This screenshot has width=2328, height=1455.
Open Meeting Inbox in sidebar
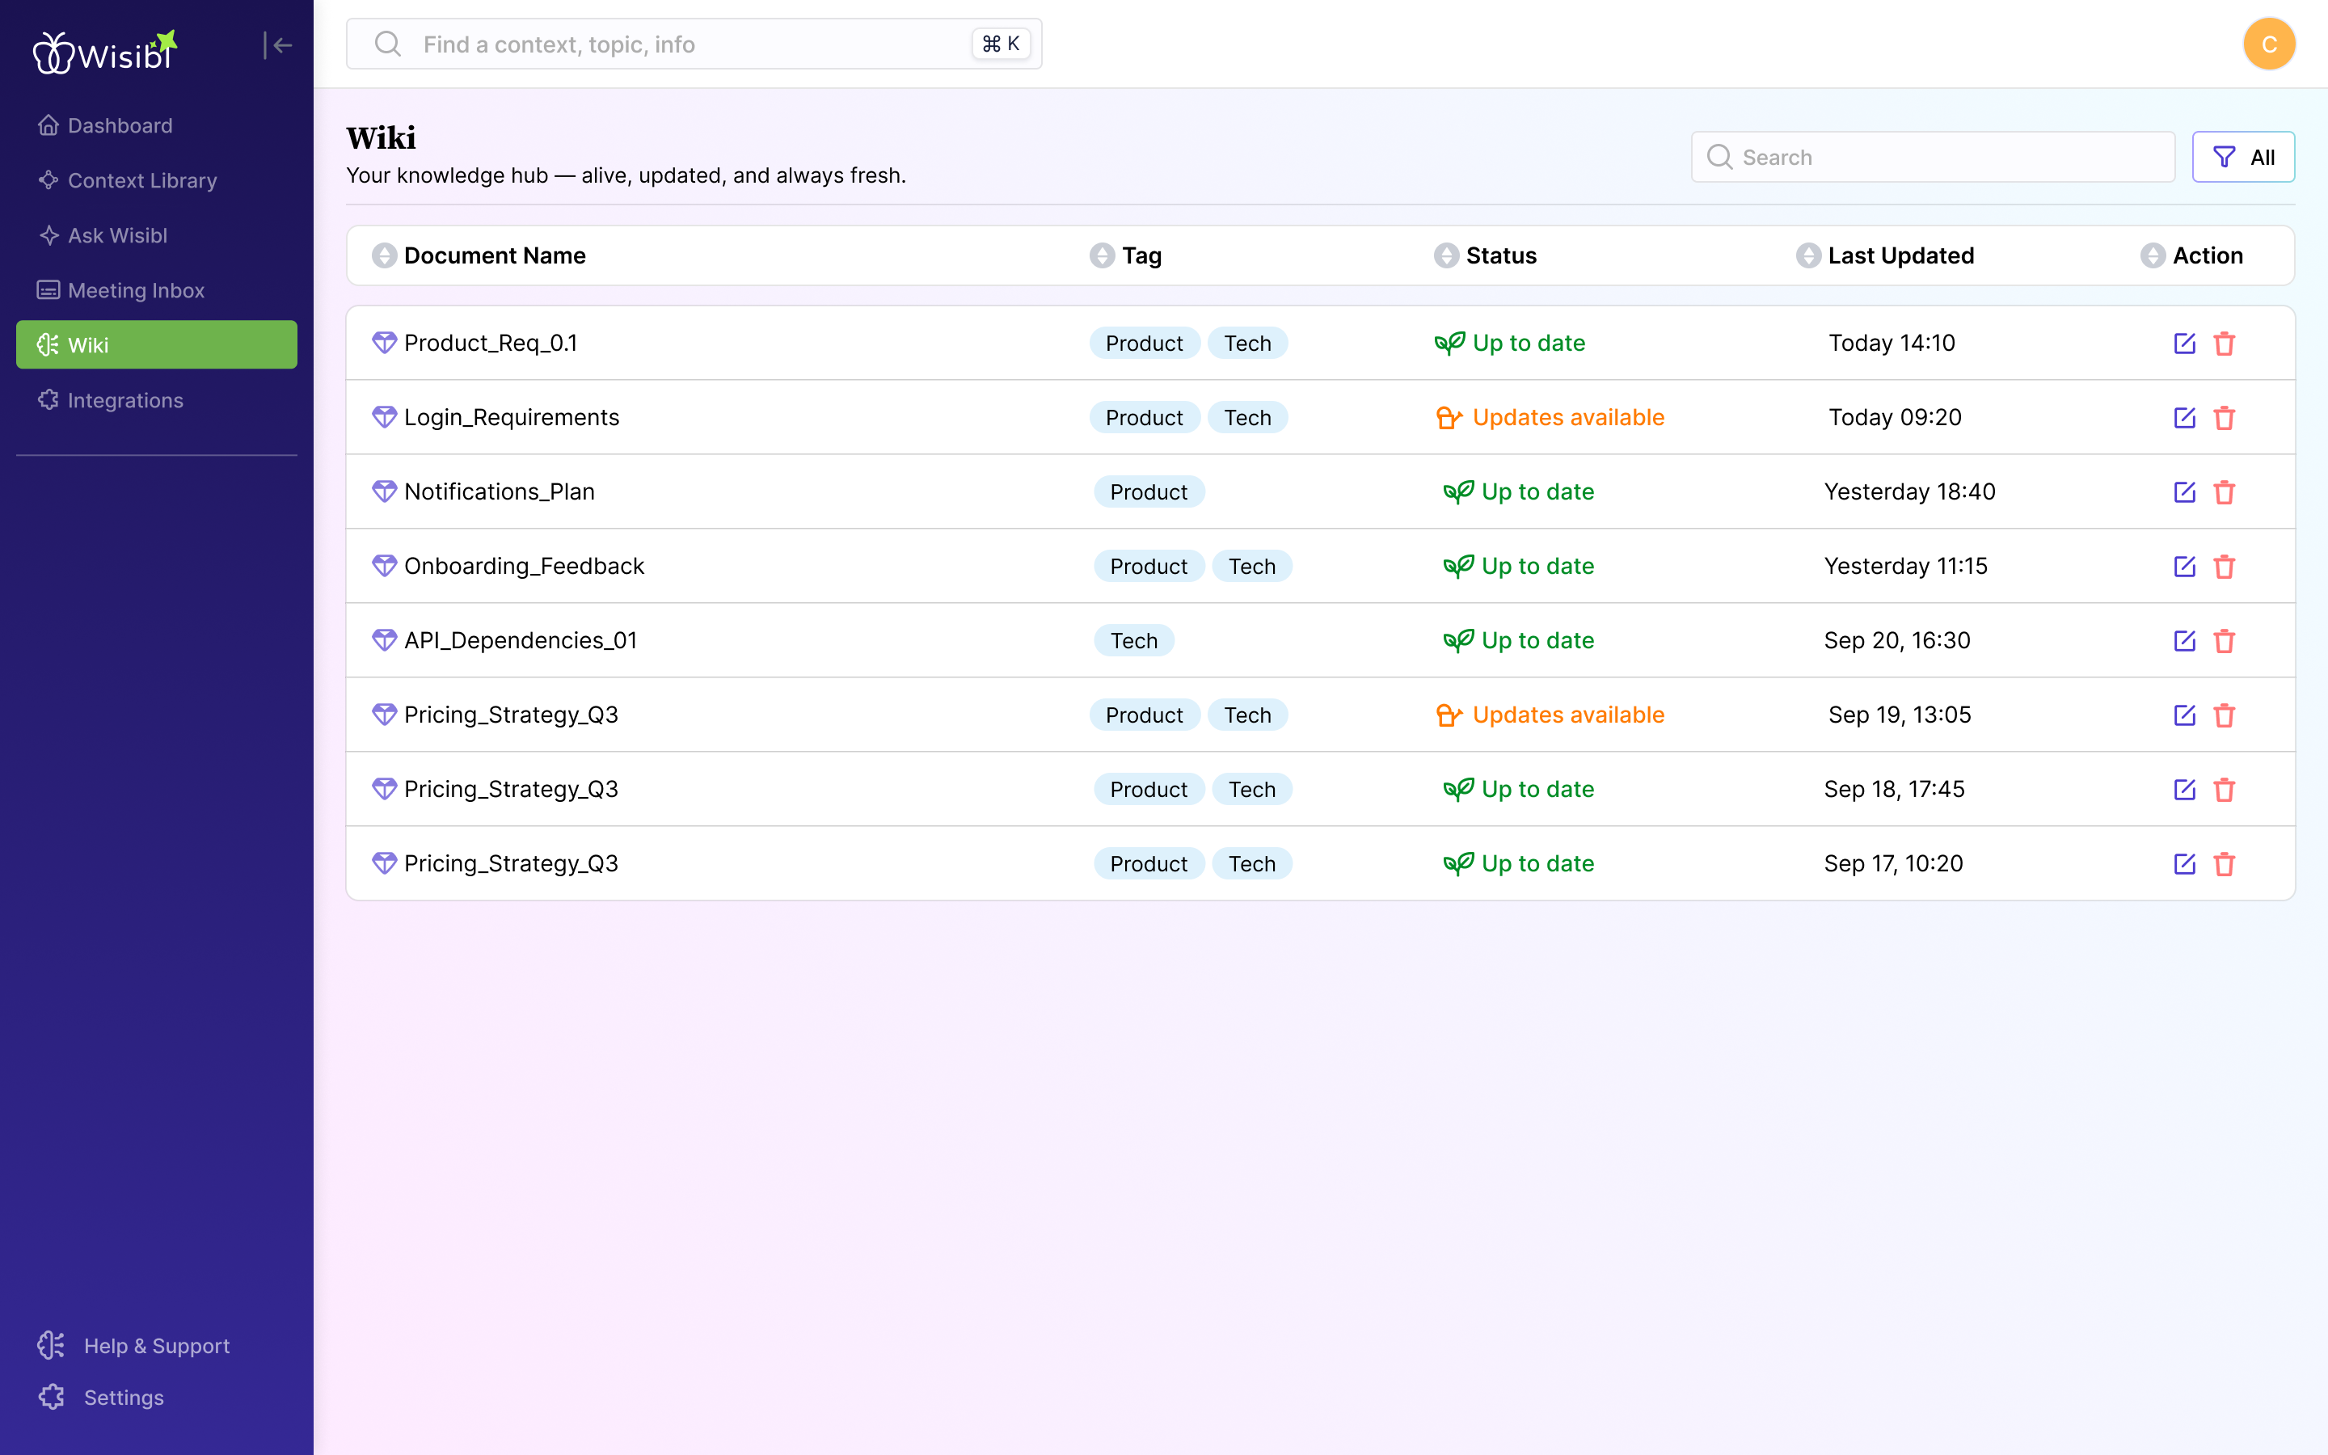tap(136, 291)
